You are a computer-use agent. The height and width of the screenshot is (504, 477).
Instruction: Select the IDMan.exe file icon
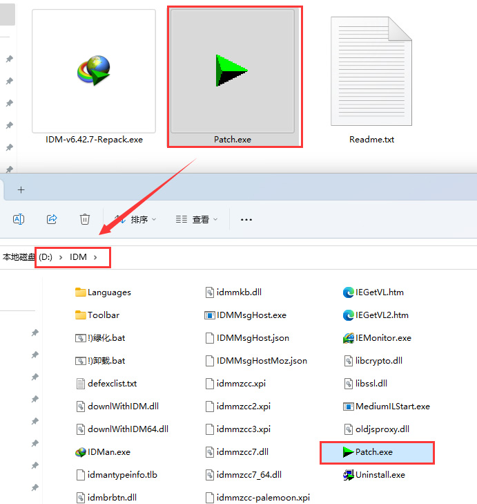click(x=81, y=452)
